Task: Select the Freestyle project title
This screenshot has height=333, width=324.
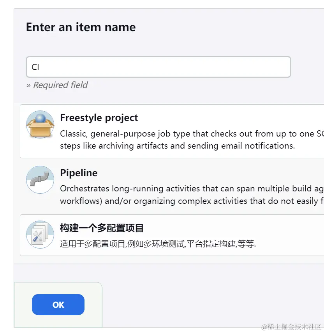Action: click(99, 118)
